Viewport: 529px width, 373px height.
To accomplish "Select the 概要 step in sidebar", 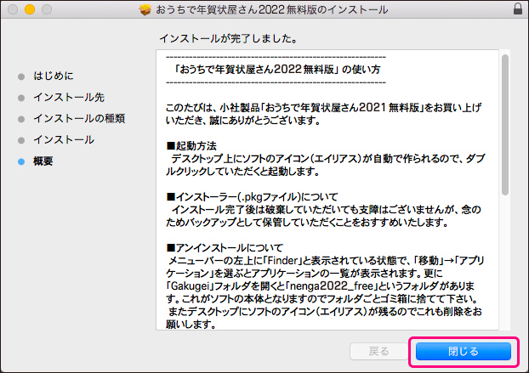I will [x=43, y=161].
